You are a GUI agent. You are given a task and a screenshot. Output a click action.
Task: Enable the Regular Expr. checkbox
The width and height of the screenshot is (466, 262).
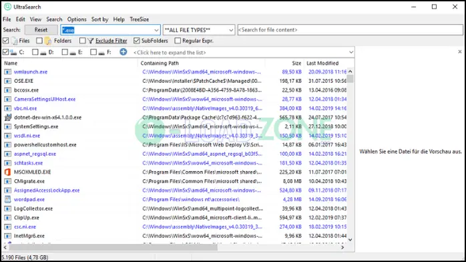point(178,41)
